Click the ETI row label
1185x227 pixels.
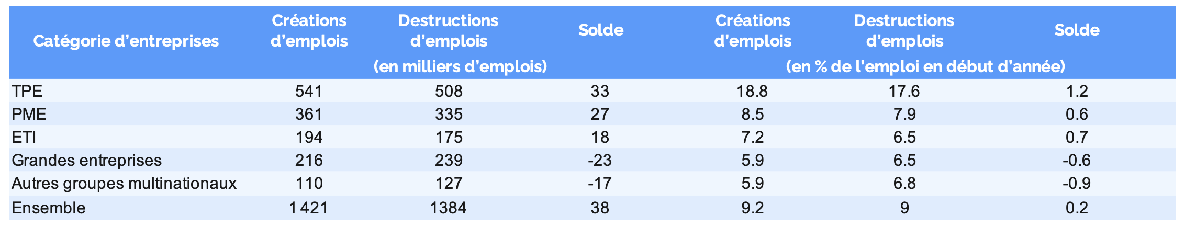click(24, 137)
